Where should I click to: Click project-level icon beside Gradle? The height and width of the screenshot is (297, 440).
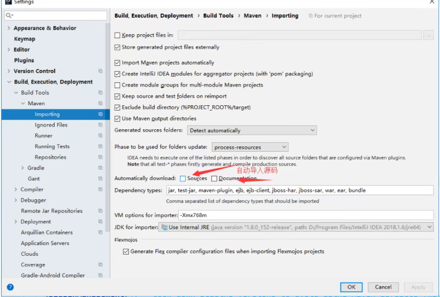tap(101, 168)
